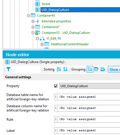The image size is (120, 135).
Task: Click the Property value field UID_DialogCulture
Action: [x=90, y=86]
